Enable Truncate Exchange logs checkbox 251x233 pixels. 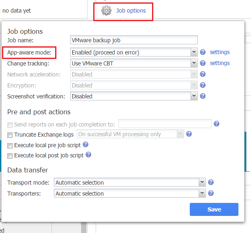pyautogui.click(x=10, y=135)
